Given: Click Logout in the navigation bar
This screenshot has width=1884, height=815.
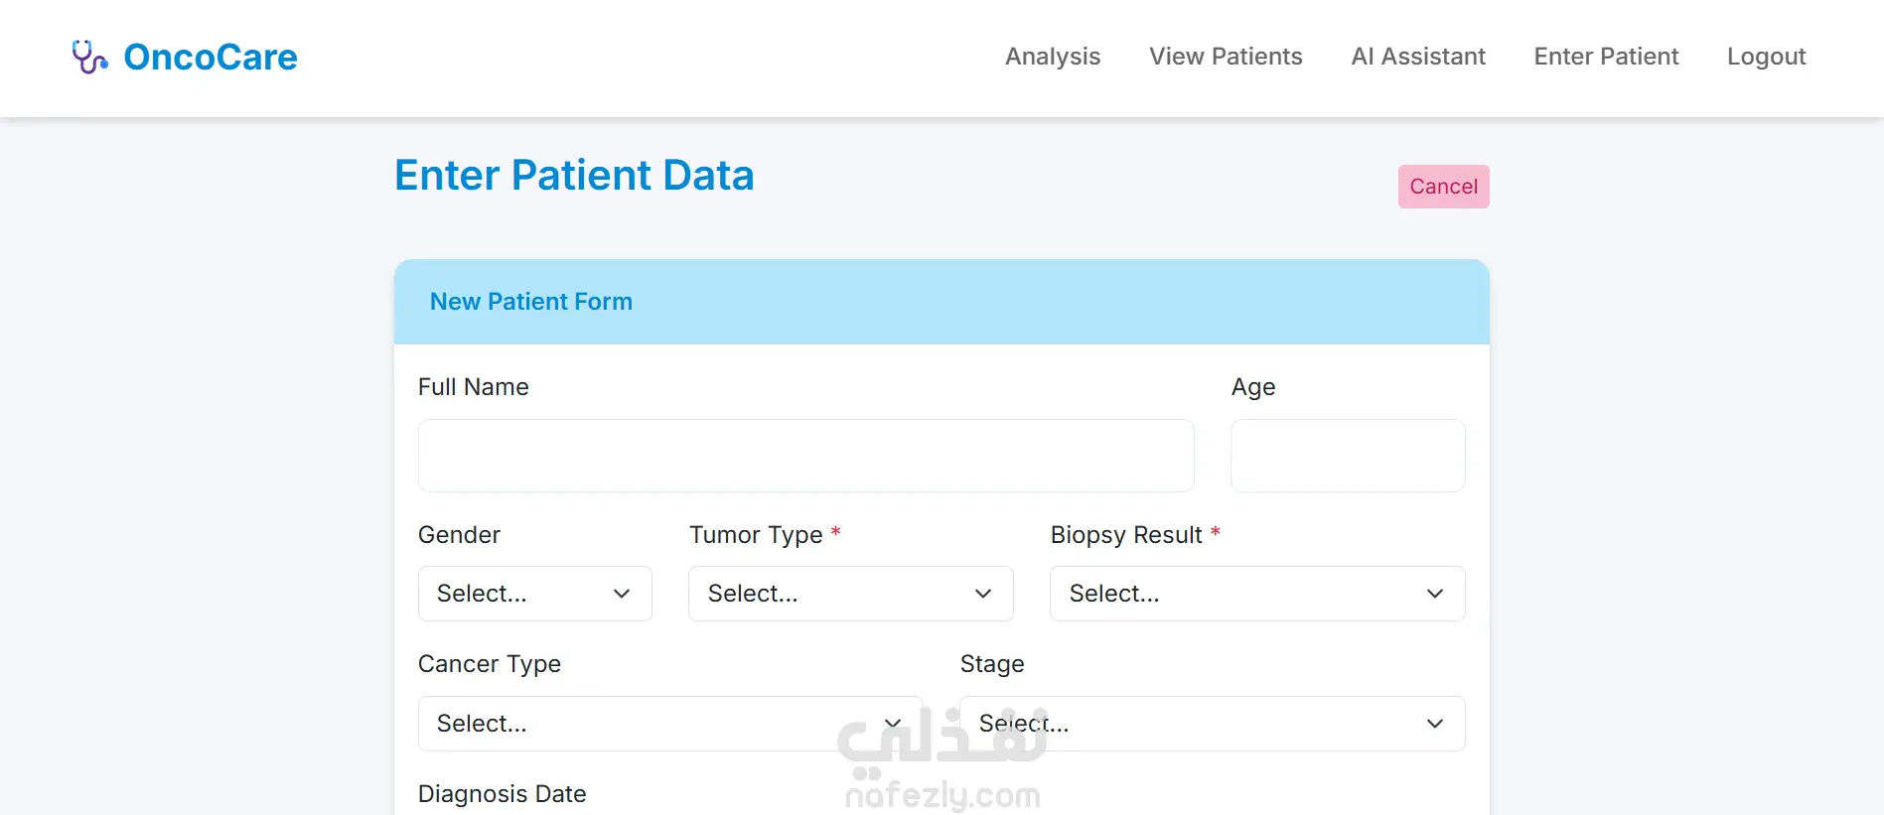Looking at the screenshot, I should click(1765, 57).
